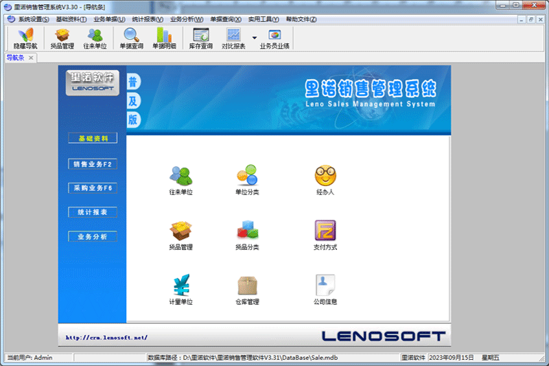Viewport: 549px width, 366px height.
Task: Select 采购业务F6 in the left sidebar
Action: [93, 188]
